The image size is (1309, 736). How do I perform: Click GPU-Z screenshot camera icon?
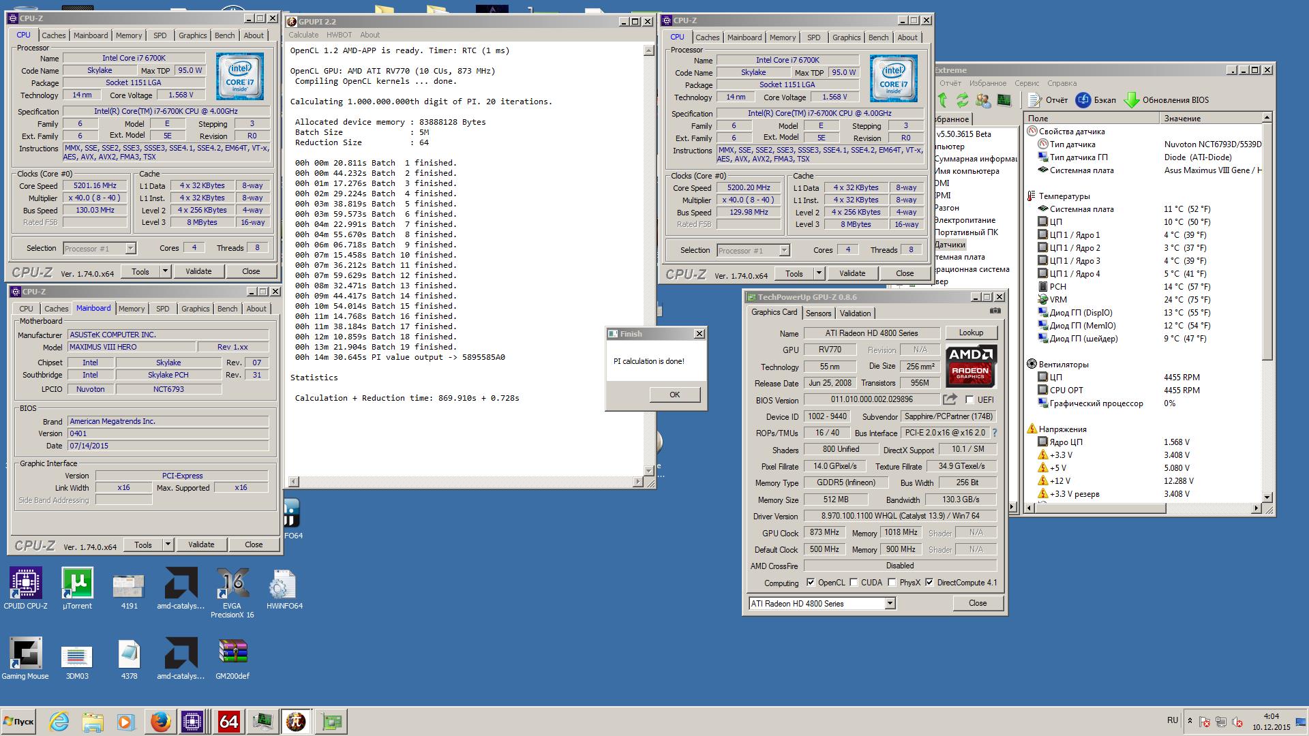coord(995,311)
